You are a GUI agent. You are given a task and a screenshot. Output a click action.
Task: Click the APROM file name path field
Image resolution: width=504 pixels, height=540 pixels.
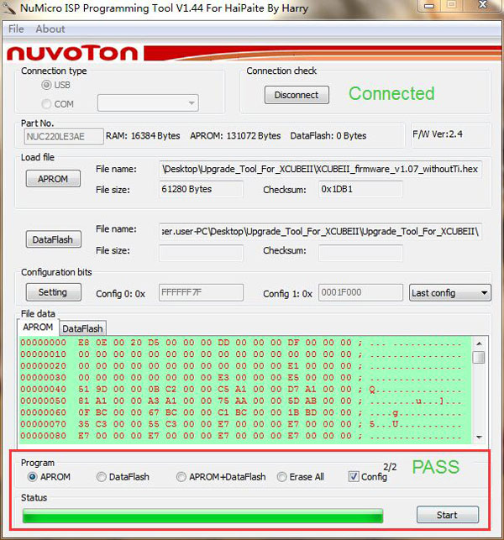click(320, 169)
